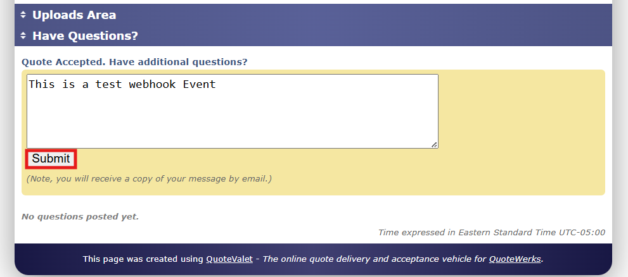The height and width of the screenshot is (277, 628).
Task: Grab the text box resize handle
Action: pyautogui.click(x=434, y=145)
